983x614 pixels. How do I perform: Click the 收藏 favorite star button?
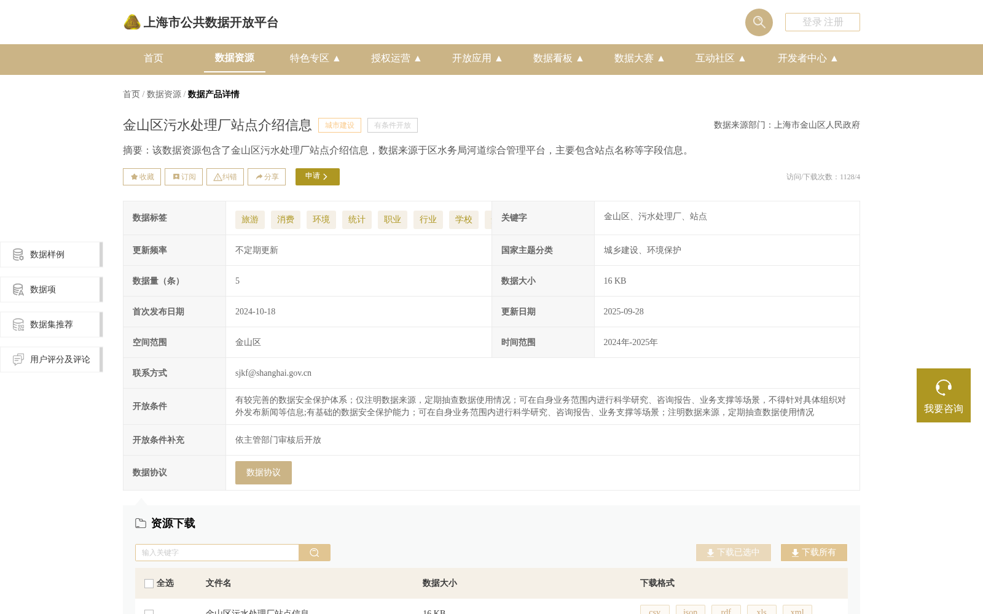[x=142, y=177]
